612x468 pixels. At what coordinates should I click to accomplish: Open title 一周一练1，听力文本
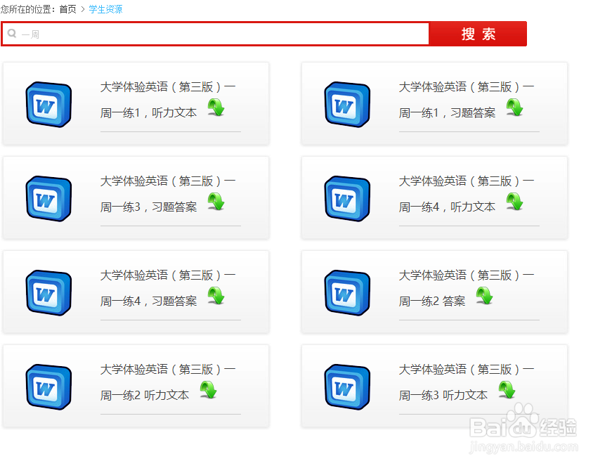pyautogui.click(x=168, y=100)
